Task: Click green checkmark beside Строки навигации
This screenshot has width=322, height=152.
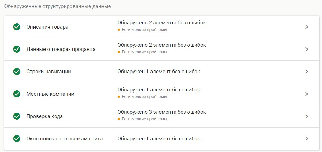Action: 17,72
